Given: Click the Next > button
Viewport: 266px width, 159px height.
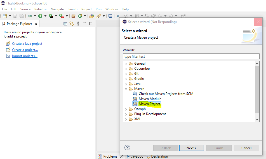Looking at the screenshot, I should (192, 148).
